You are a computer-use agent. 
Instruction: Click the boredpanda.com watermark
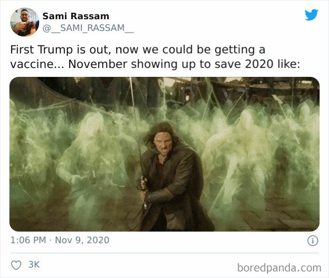click(x=279, y=268)
